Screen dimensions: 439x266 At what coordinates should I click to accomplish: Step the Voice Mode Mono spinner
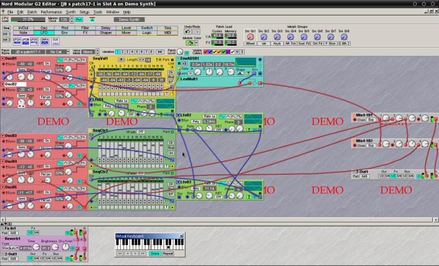pos(97,52)
